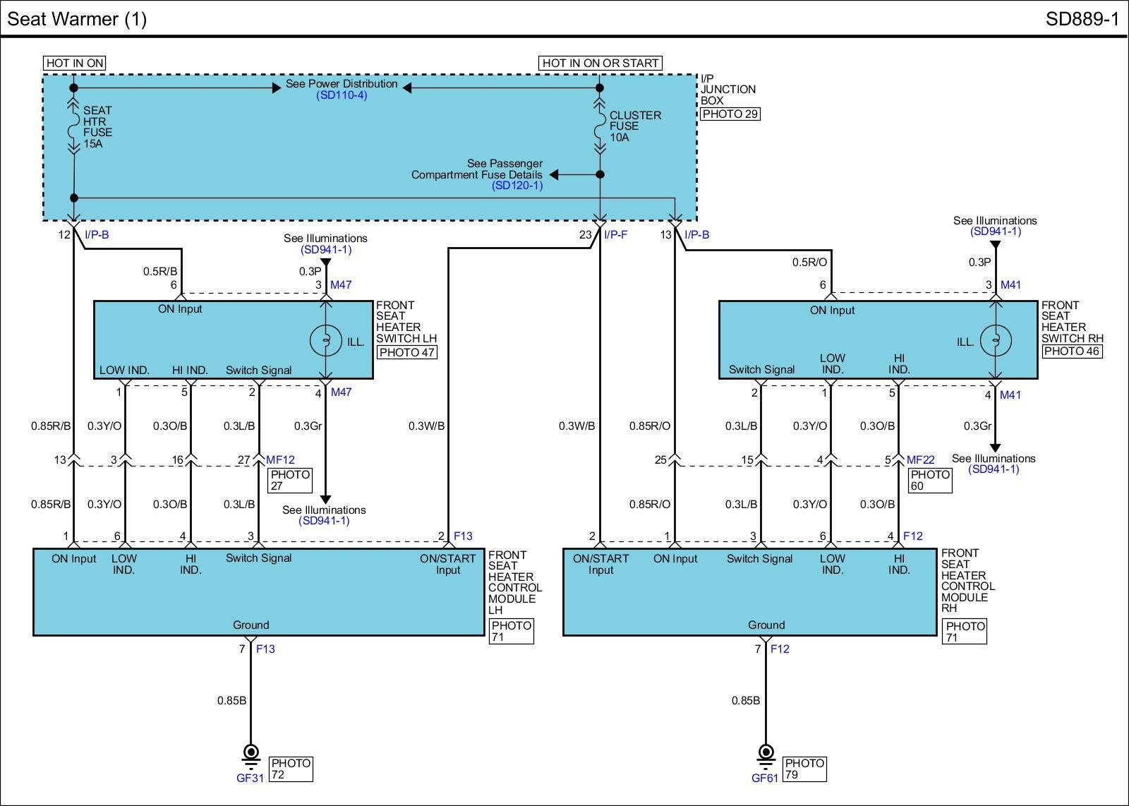Viewport: 1129px width, 806px height.
Task: Select the ILL. lamp symbol in switch RH
Action: pyautogui.click(x=995, y=341)
